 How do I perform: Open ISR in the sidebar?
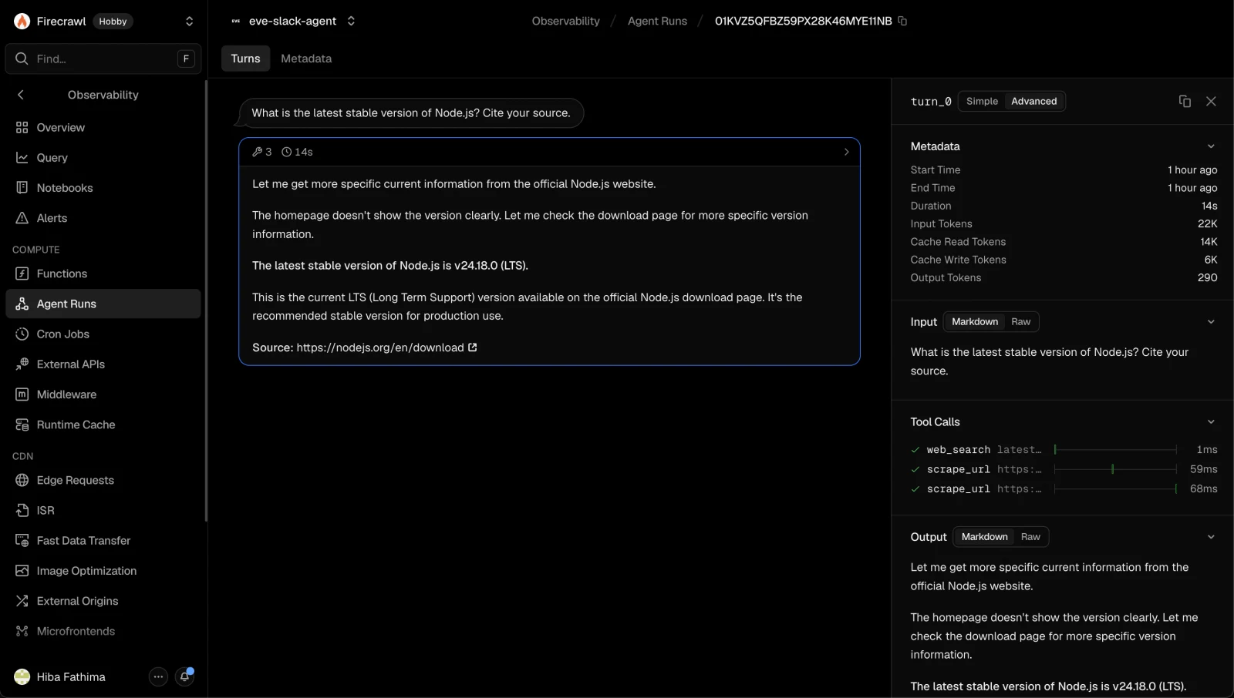pyautogui.click(x=103, y=510)
